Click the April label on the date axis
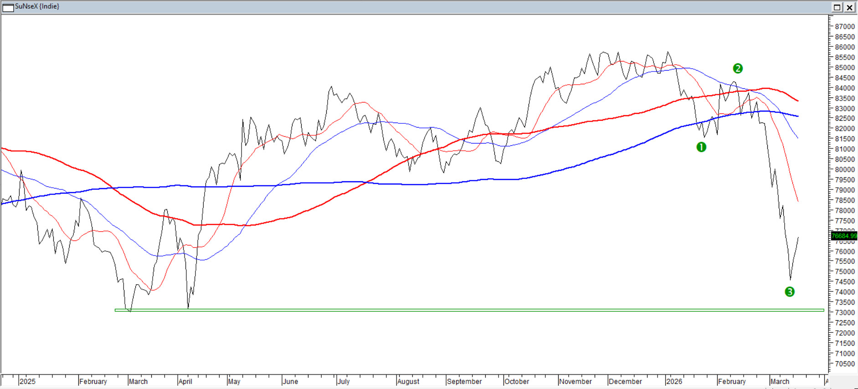Screen dimensions: 858x389 coord(185,381)
